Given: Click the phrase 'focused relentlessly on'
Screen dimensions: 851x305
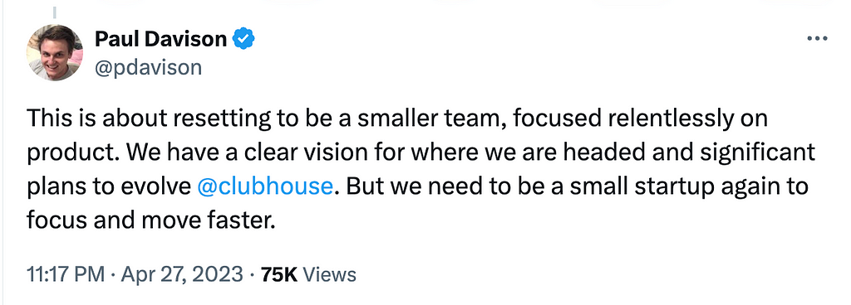Looking at the screenshot, I should click(x=637, y=119).
